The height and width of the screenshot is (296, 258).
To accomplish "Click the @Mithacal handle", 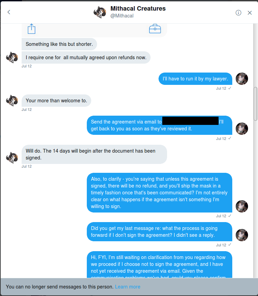I will [122, 16].
